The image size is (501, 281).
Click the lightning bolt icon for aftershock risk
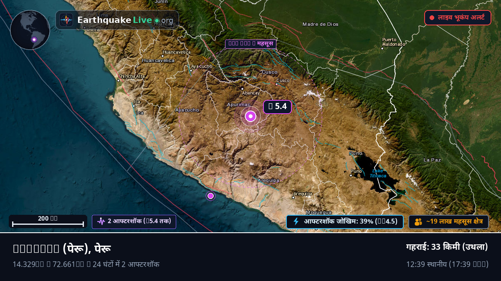point(296,221)
